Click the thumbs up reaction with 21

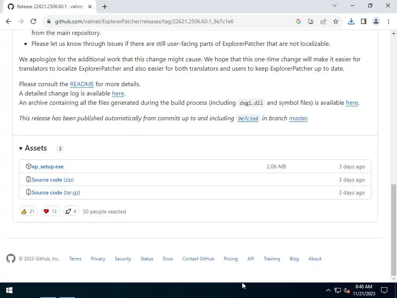coord(28,211)
